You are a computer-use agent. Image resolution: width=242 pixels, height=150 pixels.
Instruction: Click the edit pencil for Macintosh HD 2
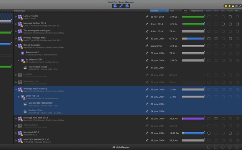[147, 133]
